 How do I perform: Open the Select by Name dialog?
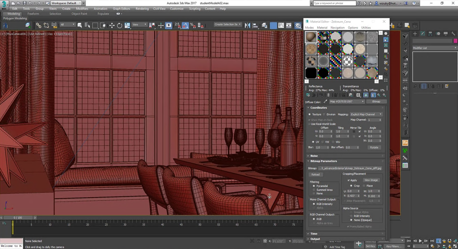tap(87, 25)
